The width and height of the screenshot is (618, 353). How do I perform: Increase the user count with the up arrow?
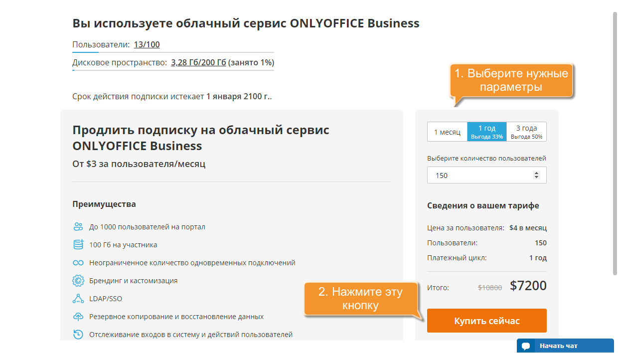(536, 173)
